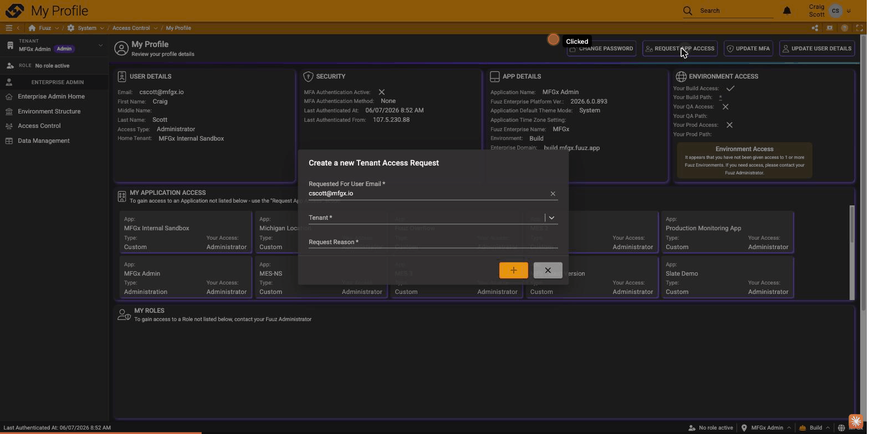Expand the Build environment status bar chevron
The image size is (869, 434).
[828, 427]
